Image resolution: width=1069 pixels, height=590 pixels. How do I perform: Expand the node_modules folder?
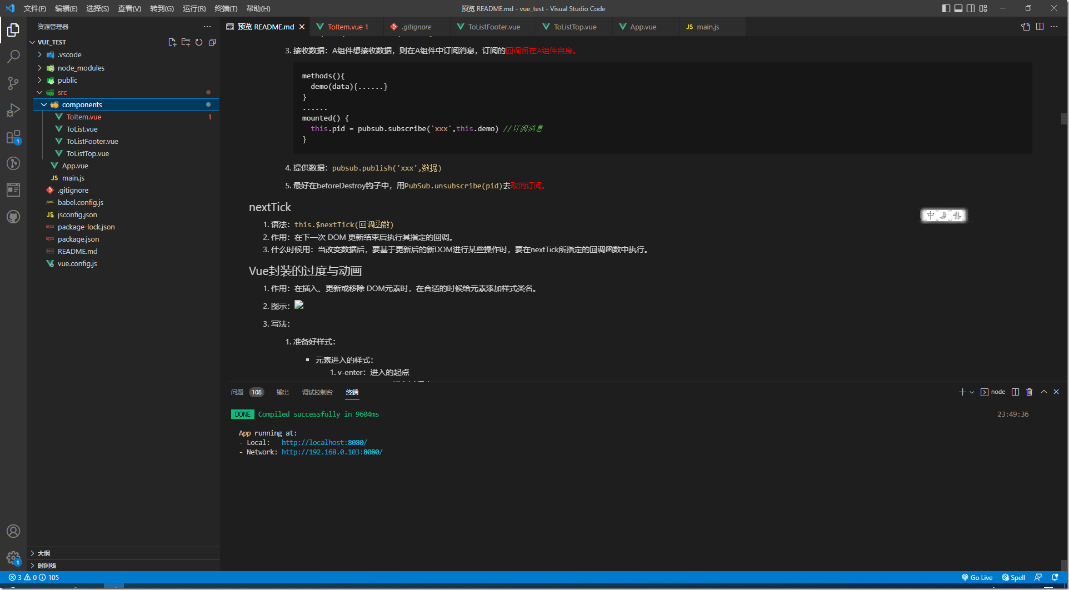[x=126, y=68]
